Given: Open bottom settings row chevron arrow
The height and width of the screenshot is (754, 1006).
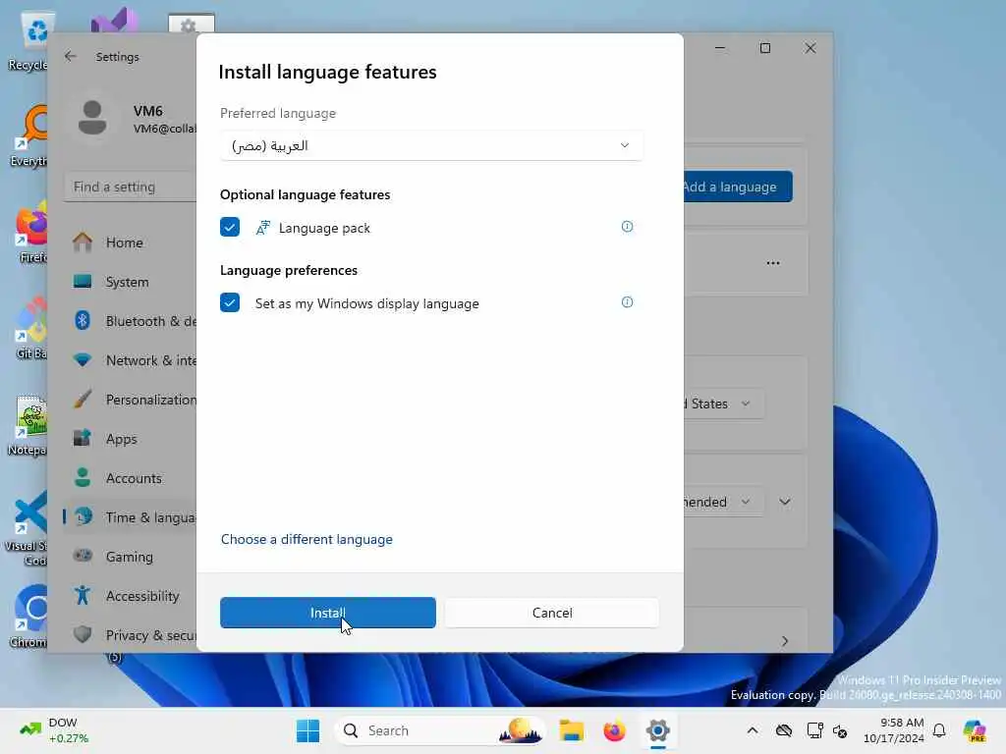Looking at the screenshot, I should (x=785, y=640).
